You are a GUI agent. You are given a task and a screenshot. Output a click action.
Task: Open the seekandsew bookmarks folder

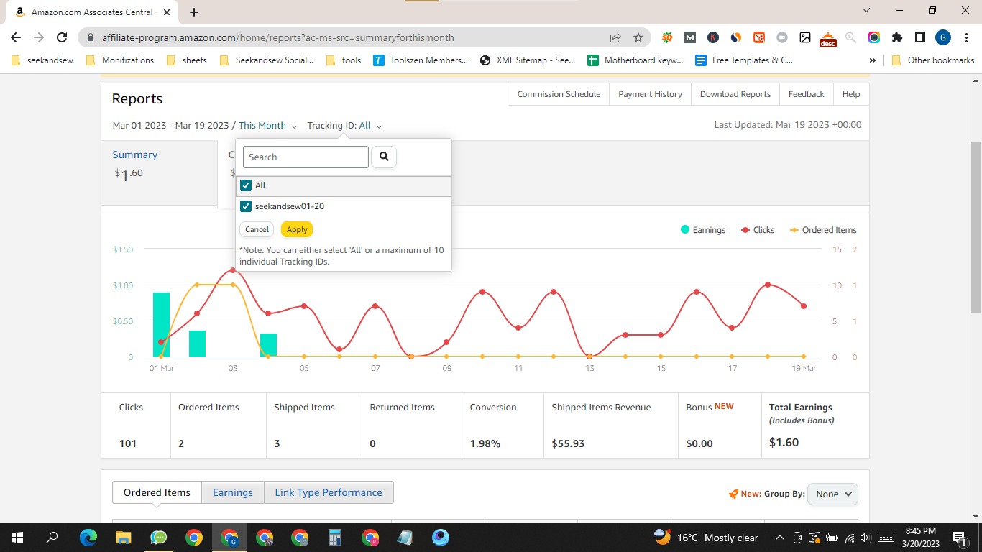point(42,60)
